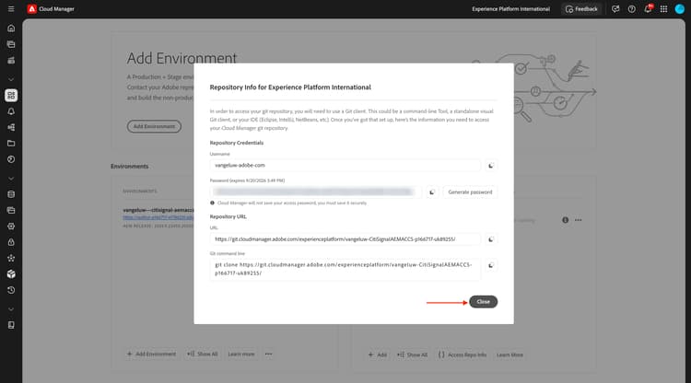Click Access Repo Info in the right card

tap(463, 354)
